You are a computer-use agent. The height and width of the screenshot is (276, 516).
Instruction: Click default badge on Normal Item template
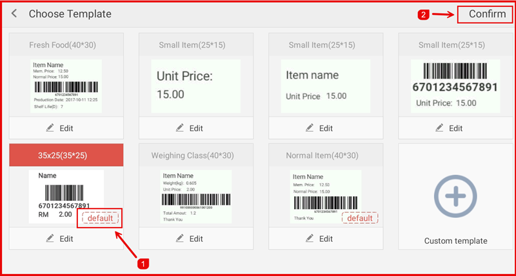pyautogui.click(x=360, y=218)
